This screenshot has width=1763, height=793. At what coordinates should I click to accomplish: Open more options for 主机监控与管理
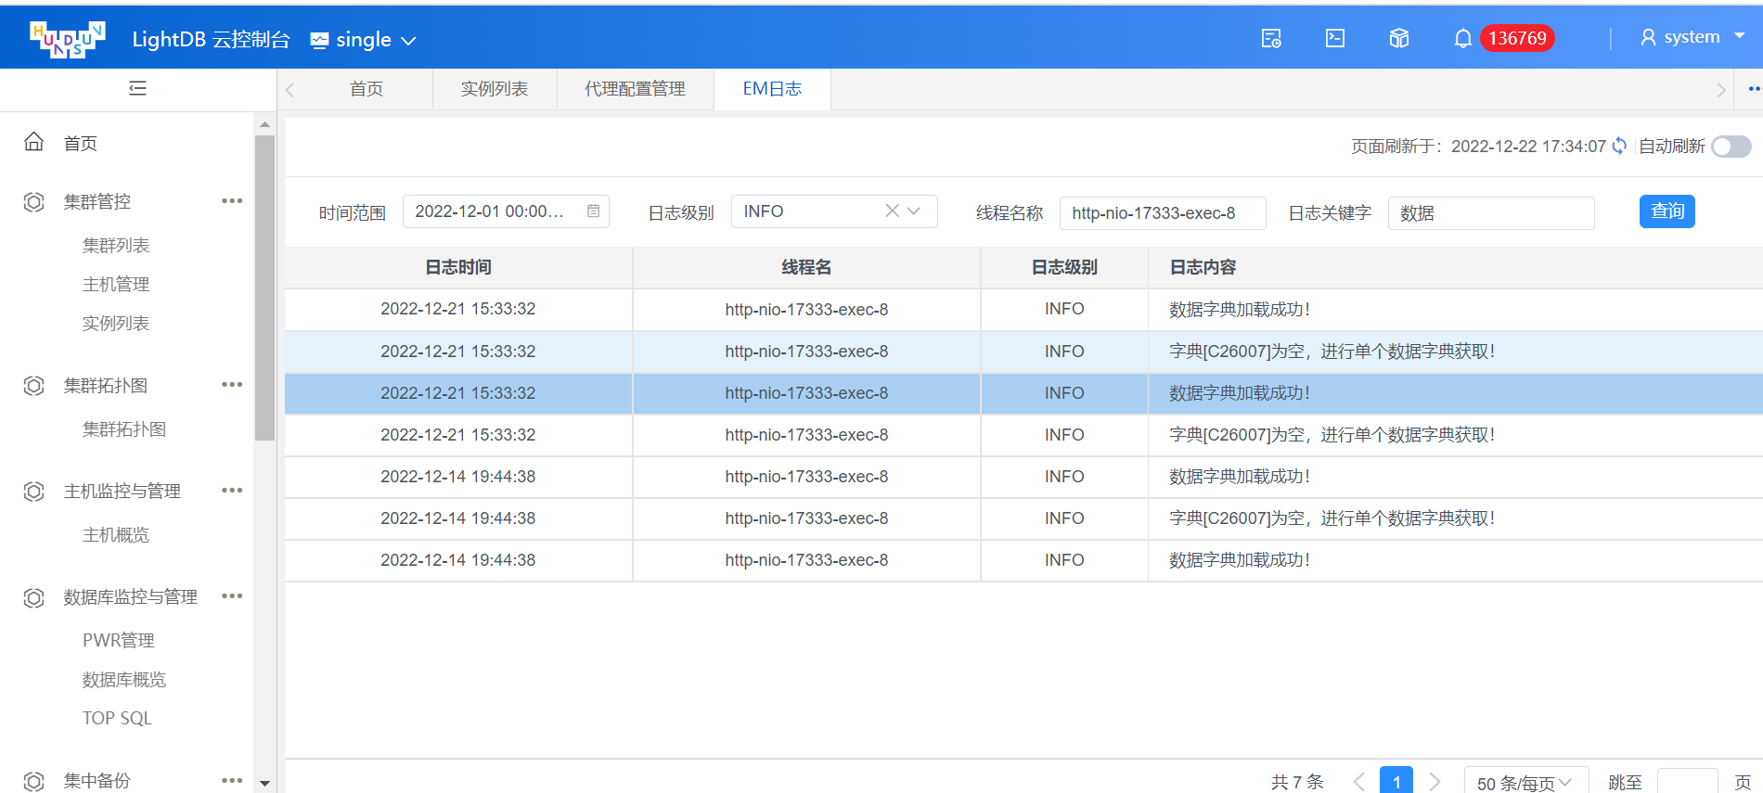(232, 491)
